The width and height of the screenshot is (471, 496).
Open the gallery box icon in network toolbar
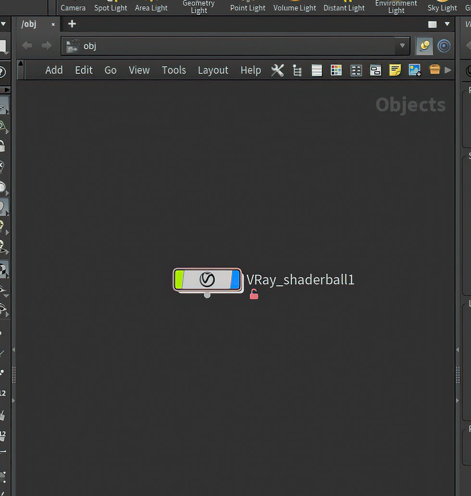[434, 70]
